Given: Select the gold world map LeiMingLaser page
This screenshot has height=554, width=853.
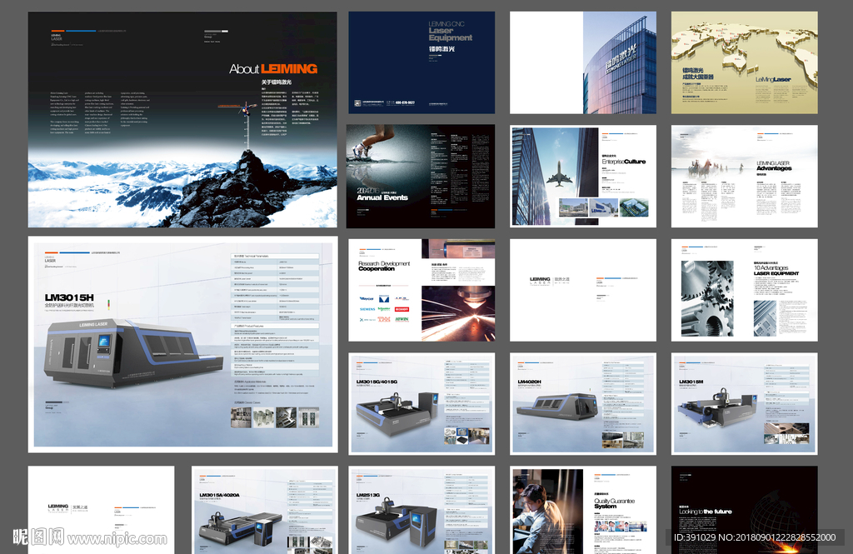Looking at the screenshot, I should point(744,62).
